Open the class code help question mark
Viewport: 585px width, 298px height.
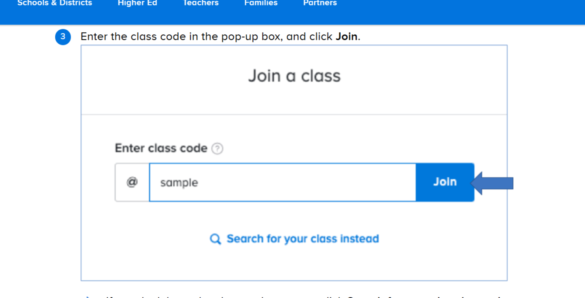pyautogui.click(x=217, y=149)
